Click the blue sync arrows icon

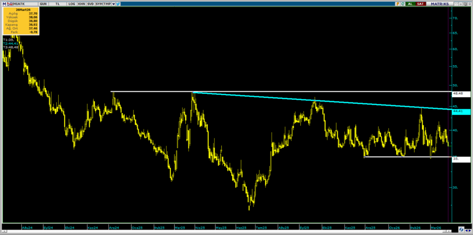point(461,229)
